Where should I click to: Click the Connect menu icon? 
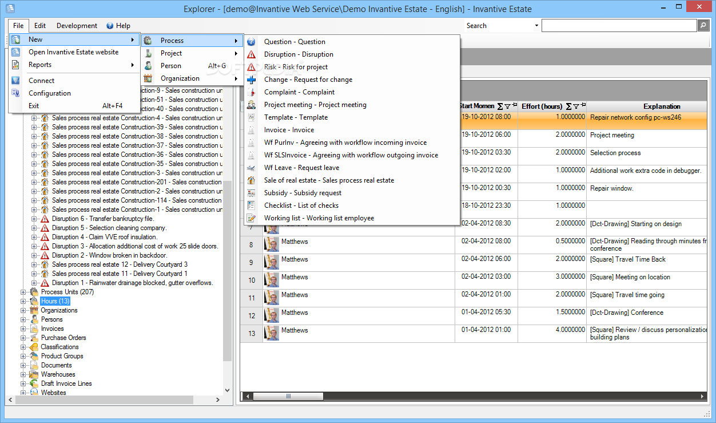[16, 81]
